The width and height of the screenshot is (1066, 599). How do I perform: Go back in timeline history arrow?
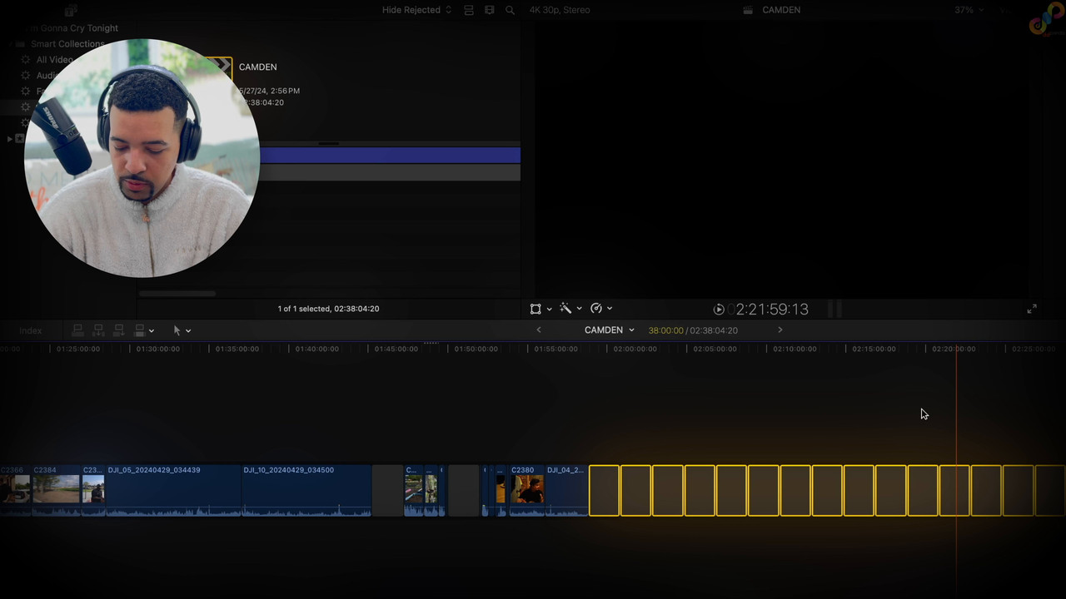point(539,330)
